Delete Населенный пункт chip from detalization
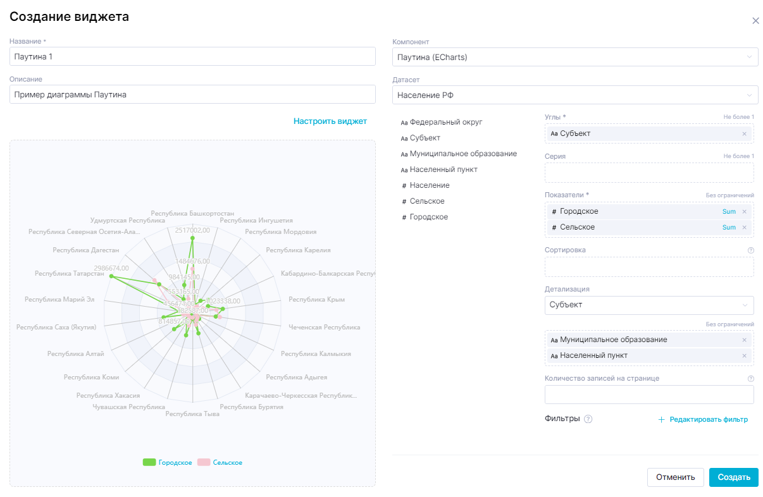The image size is (763, 497). pos(744,355)
